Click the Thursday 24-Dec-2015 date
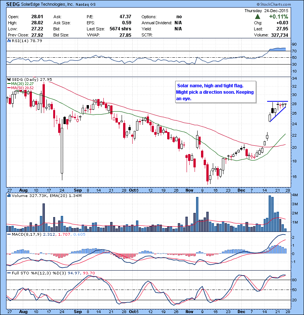 pyautogui.click(x=266, y=11)
